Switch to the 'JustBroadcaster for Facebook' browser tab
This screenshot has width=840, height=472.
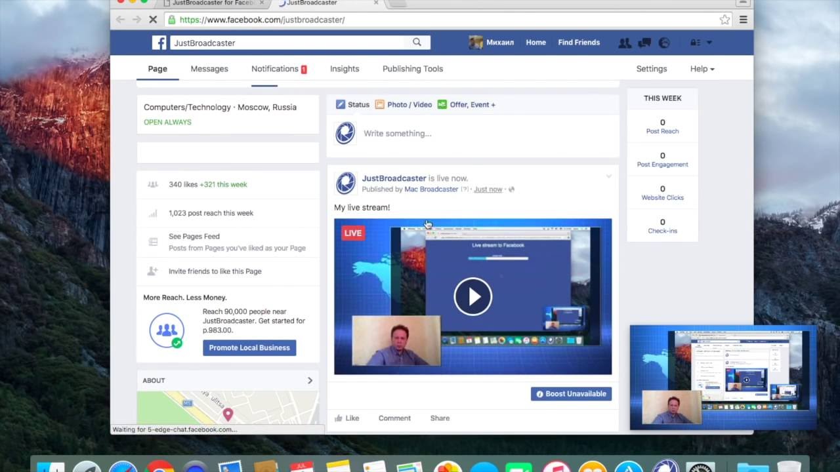click(213, 3)
